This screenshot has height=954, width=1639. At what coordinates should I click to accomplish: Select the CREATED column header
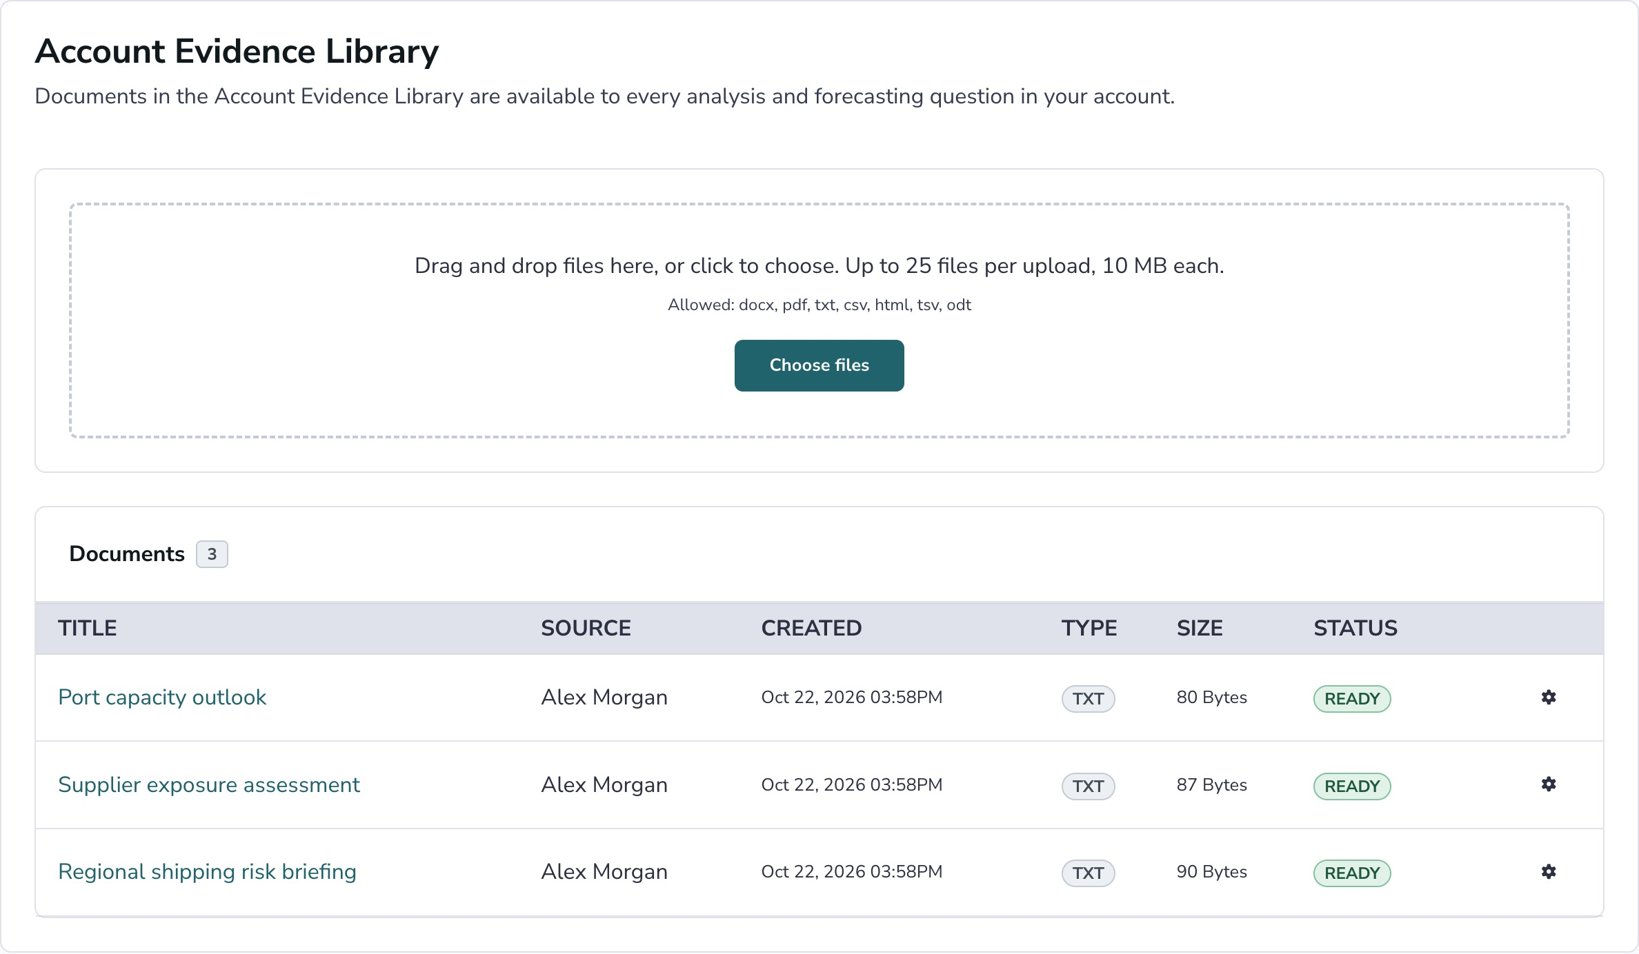811,628
